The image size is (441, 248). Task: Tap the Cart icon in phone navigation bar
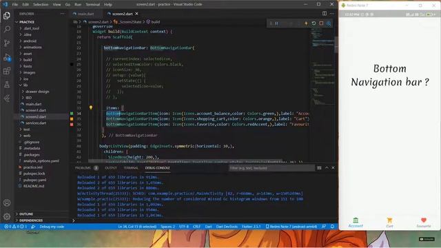(389, 223)
